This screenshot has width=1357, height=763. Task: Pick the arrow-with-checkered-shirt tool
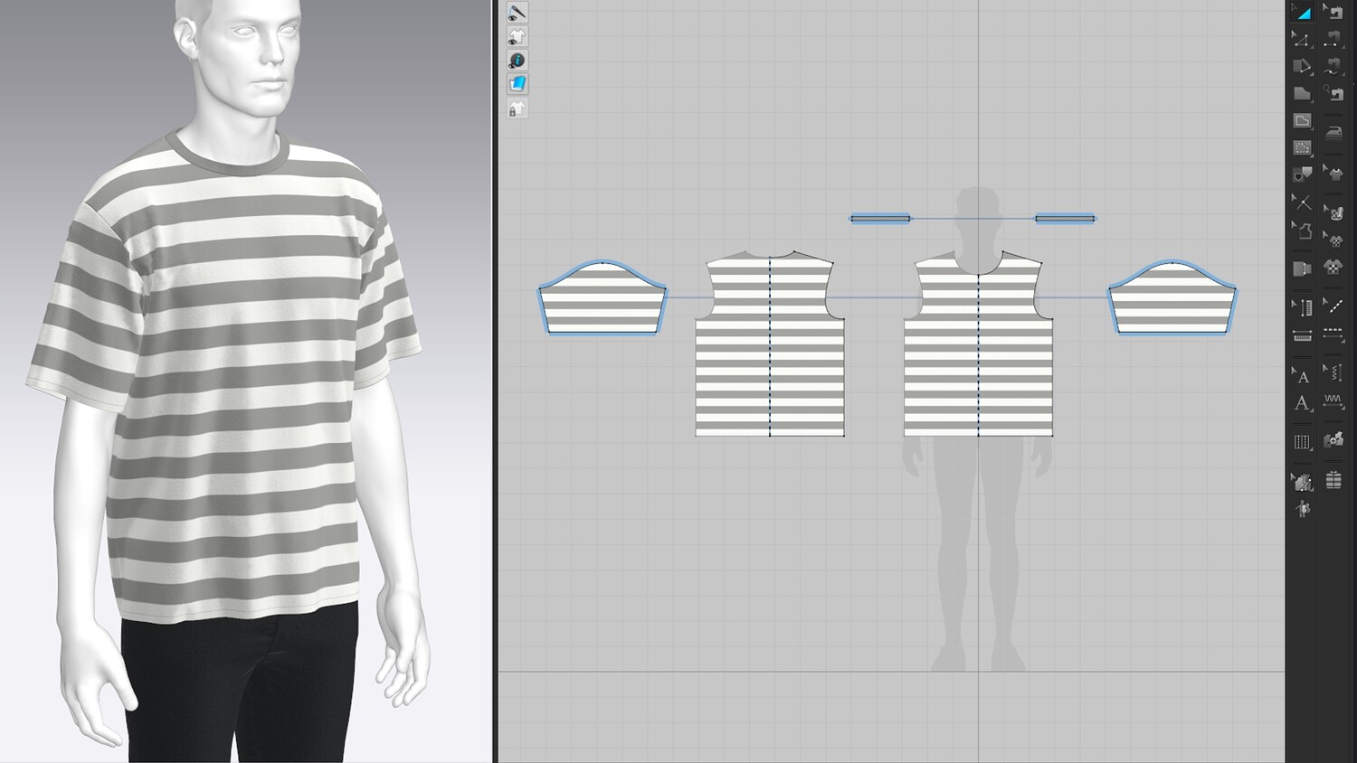(x=1333, y=240)
